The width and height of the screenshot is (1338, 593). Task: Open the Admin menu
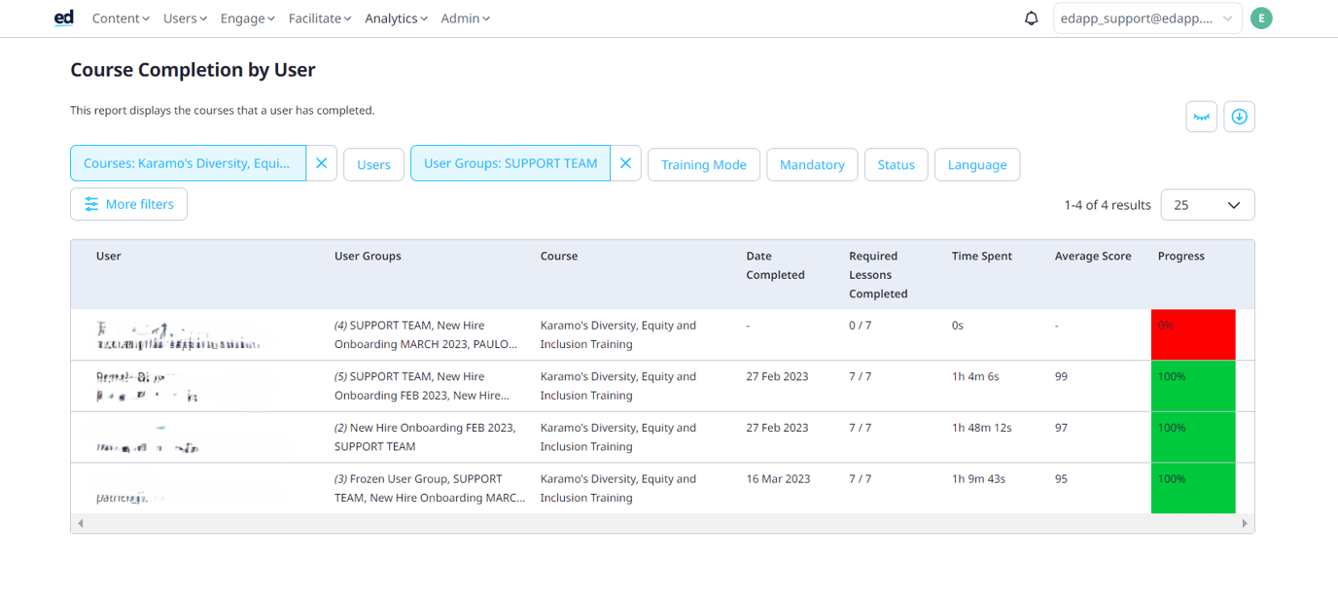(466, 18)
